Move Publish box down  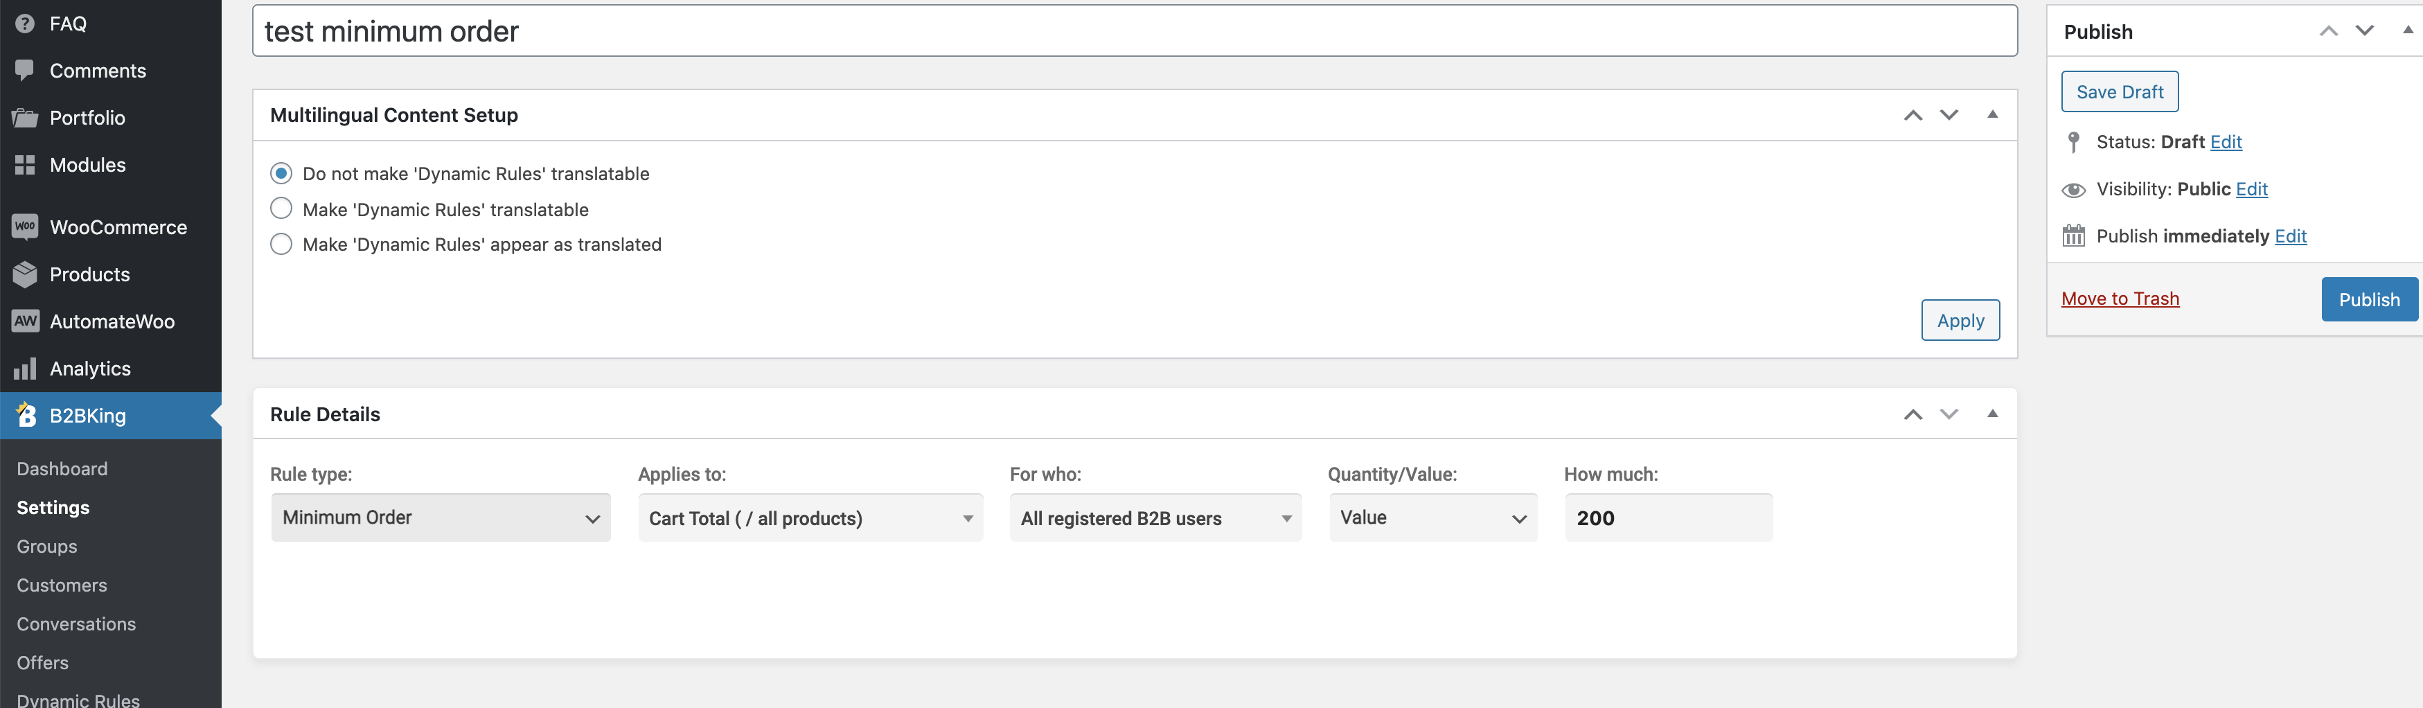point(2363,31)
